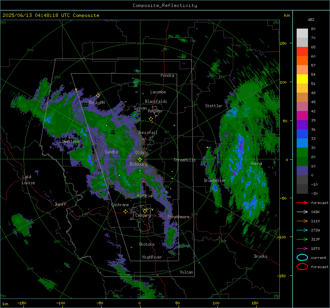
Task: Click the Okotoks city label
Action: (x=147, y=244)
